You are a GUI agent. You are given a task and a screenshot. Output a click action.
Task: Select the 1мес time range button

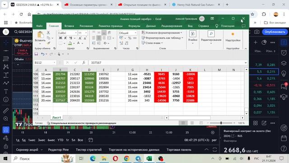pyautogui.click(x=32, y=140)
